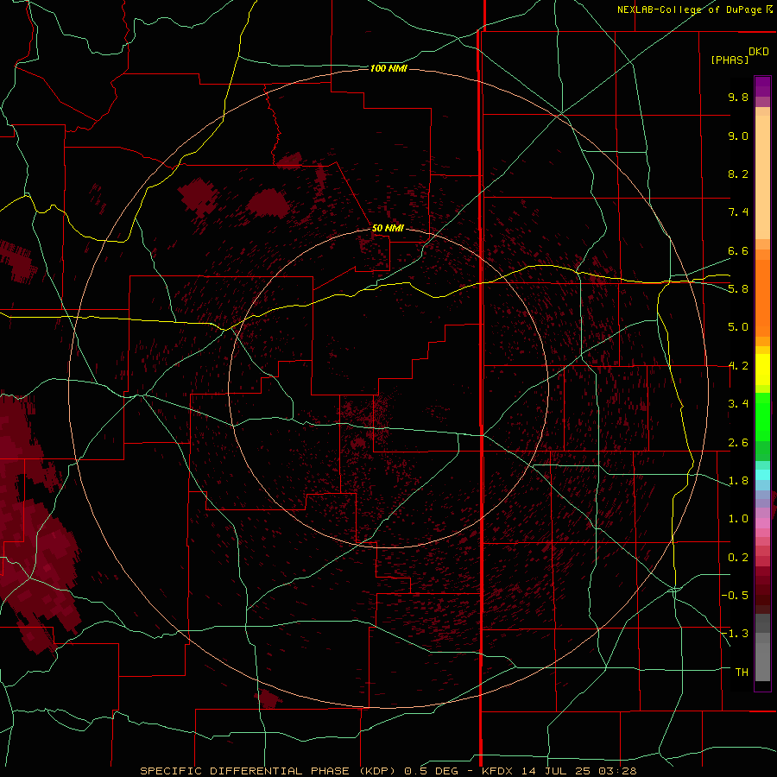777x777 pixels.
Task: Click the 0.2 legend value
Action: pyautogui.click(x=738, y=558)
